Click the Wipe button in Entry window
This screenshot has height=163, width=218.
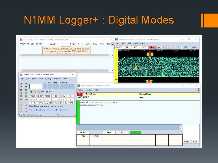[x=41, y=103]
